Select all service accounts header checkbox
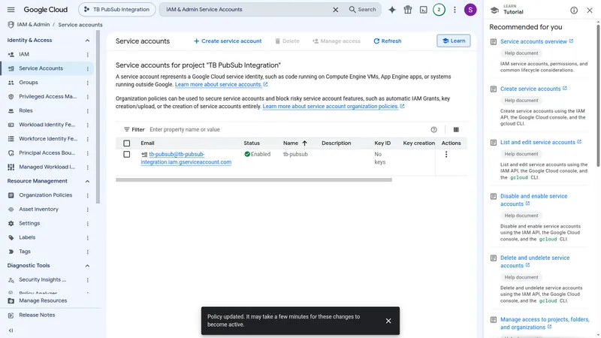Screen dimensions: 601x338 point(126,143)
